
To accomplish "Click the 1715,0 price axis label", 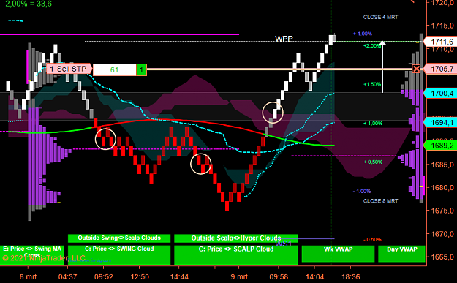I will coord(442,26).
